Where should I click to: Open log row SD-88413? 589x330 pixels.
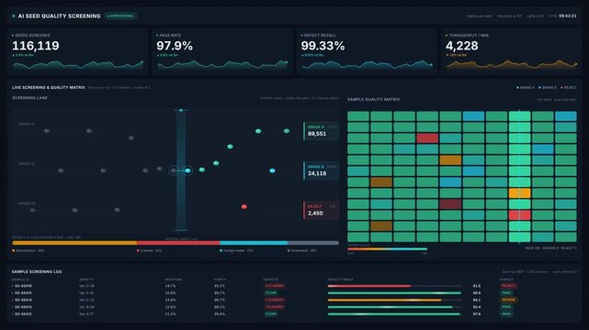[x=294, y=307]
